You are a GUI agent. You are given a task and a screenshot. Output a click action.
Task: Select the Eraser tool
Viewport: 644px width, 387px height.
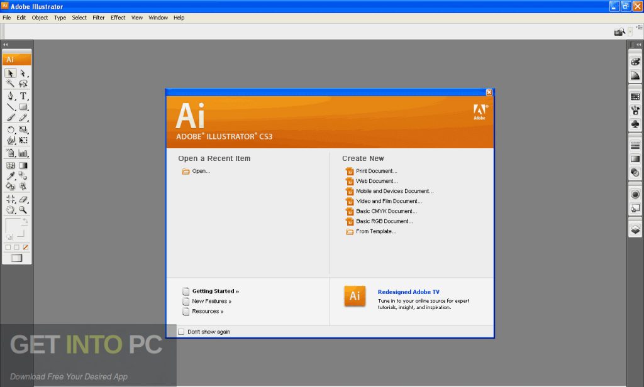click(23, 199)
